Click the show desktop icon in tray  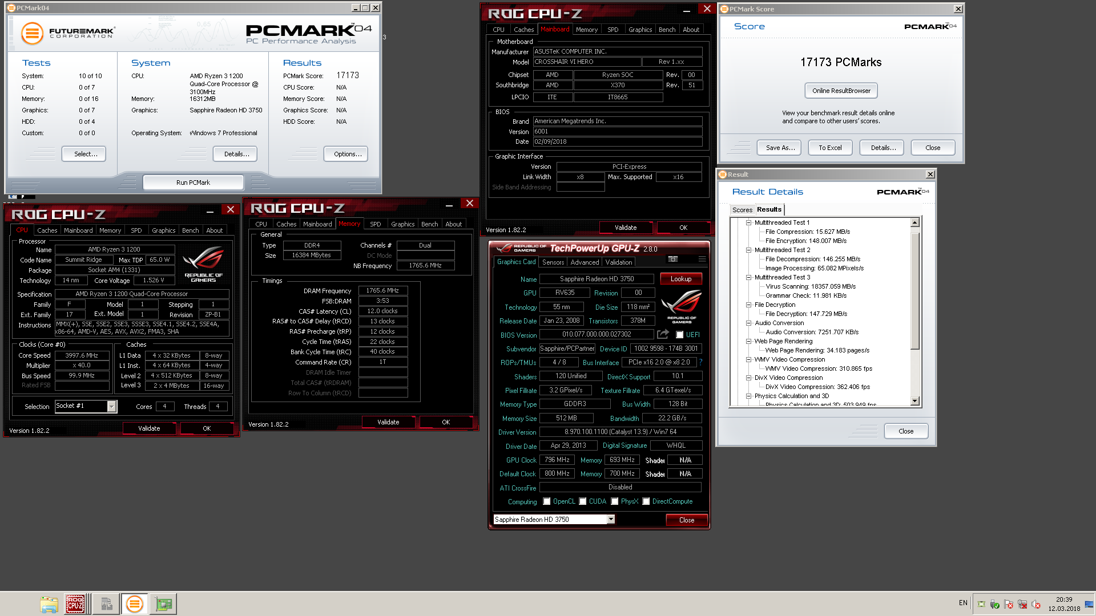(1089, 604)
